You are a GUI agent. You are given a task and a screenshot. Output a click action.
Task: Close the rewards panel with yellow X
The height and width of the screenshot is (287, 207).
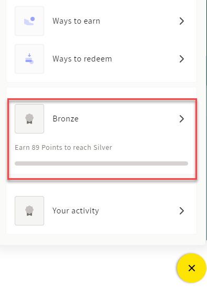pos(192,268)
